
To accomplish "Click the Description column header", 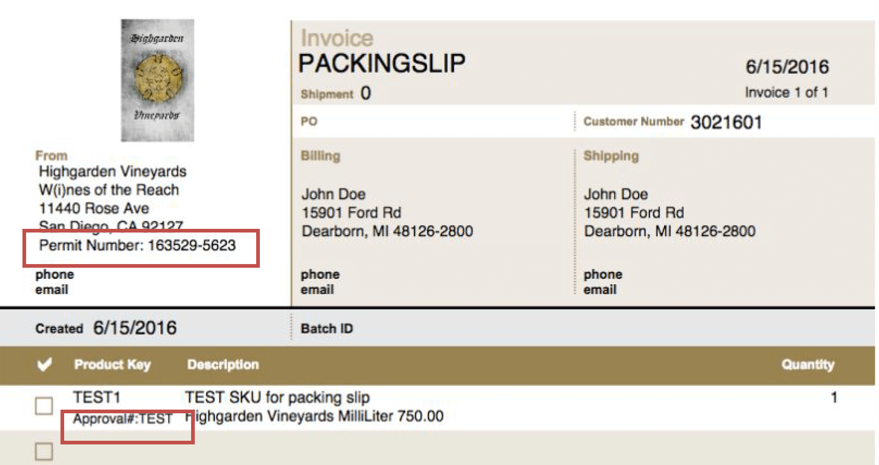I will coord(223,365).
